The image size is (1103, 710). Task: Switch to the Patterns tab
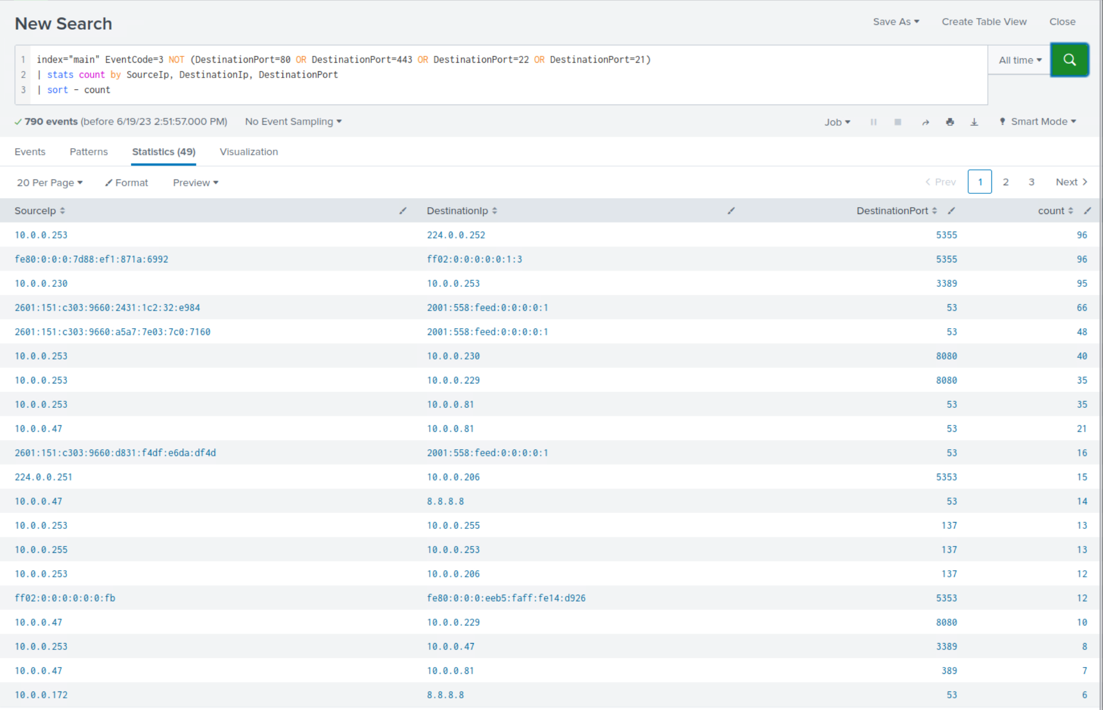click(x=88, y=151)
